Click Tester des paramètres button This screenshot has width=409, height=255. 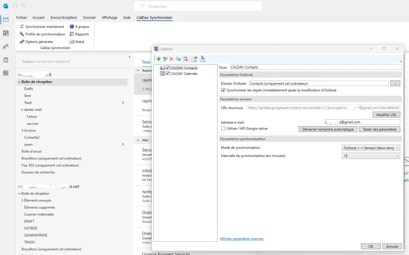[379, 129]
